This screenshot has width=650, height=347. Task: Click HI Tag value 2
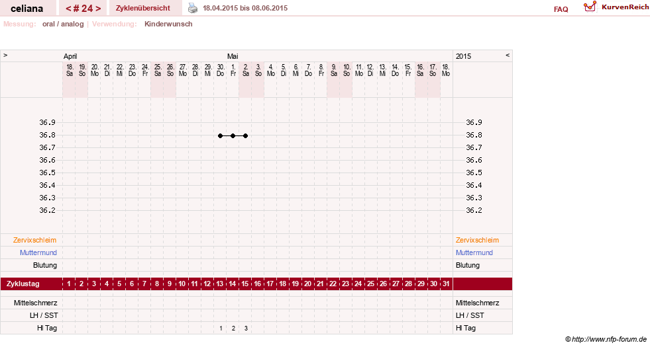233,328
